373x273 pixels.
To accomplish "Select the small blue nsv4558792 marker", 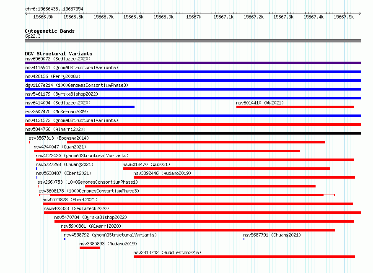I will click(65, 239).
